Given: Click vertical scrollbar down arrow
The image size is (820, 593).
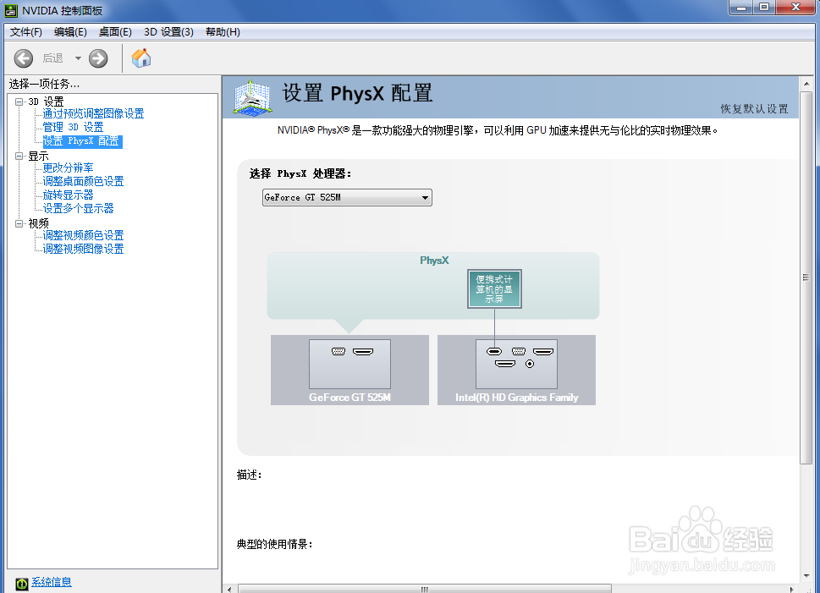Looking at the screenshot, I should pos(806,576).
